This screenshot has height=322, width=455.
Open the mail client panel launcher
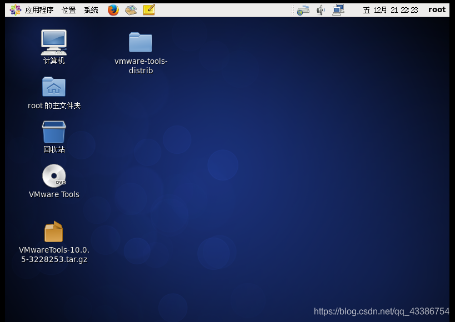[x=131, y=10]
